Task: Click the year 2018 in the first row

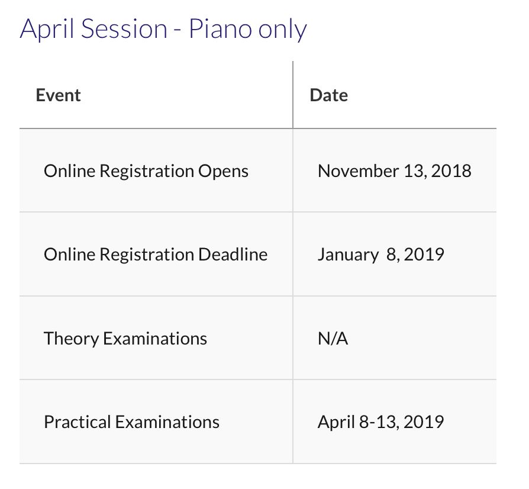Action: pyautogui.click(x=451, y=170)
